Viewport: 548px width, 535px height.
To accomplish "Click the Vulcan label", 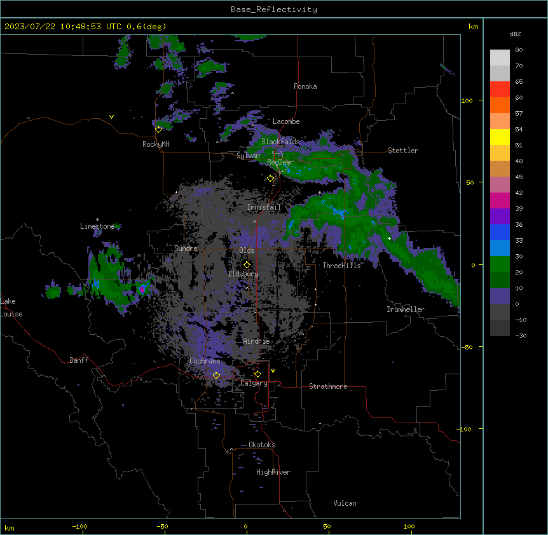I will tap(345, 503).
